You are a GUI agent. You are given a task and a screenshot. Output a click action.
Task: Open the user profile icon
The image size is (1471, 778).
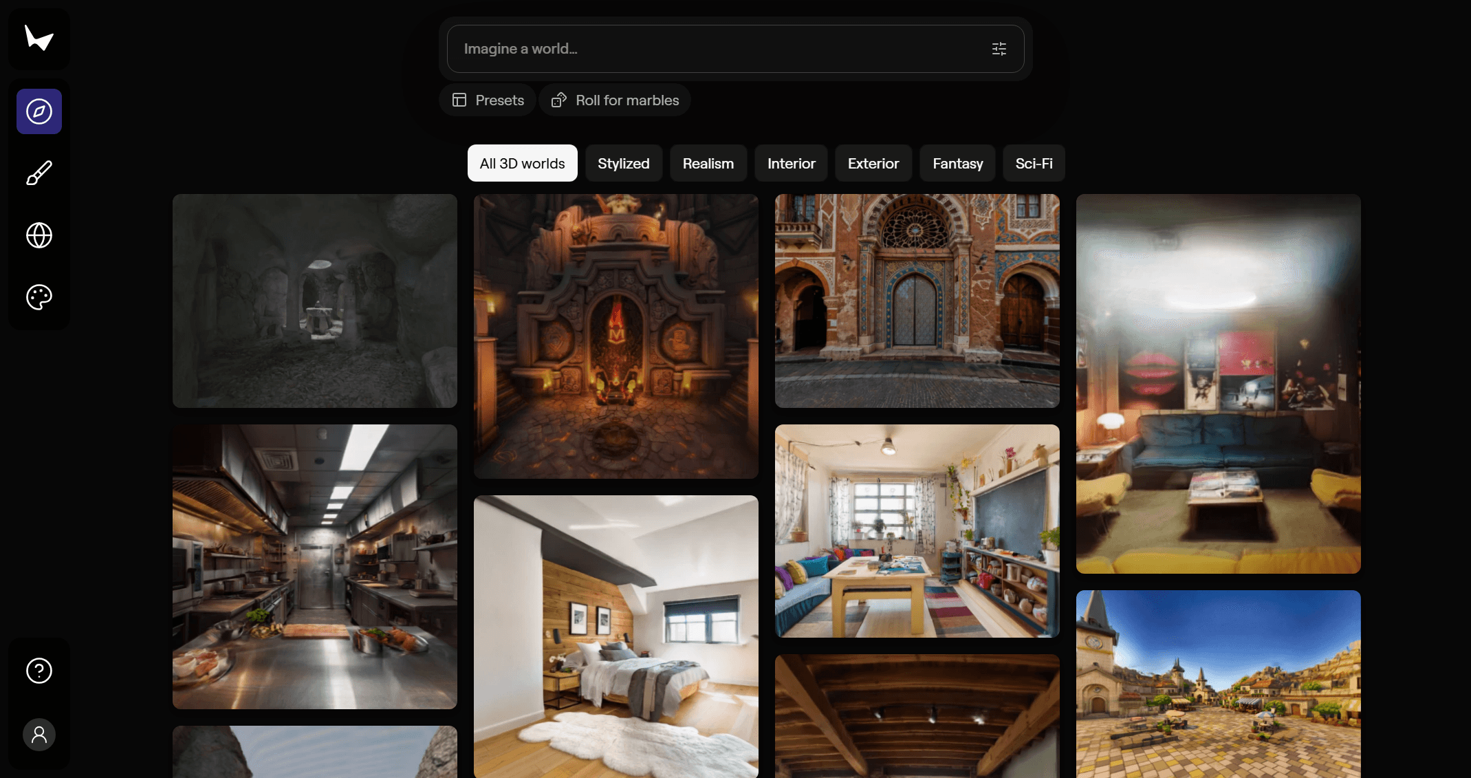point(39,735)
